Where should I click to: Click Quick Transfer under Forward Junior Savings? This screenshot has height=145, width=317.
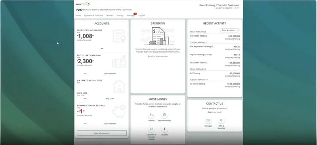110,124
